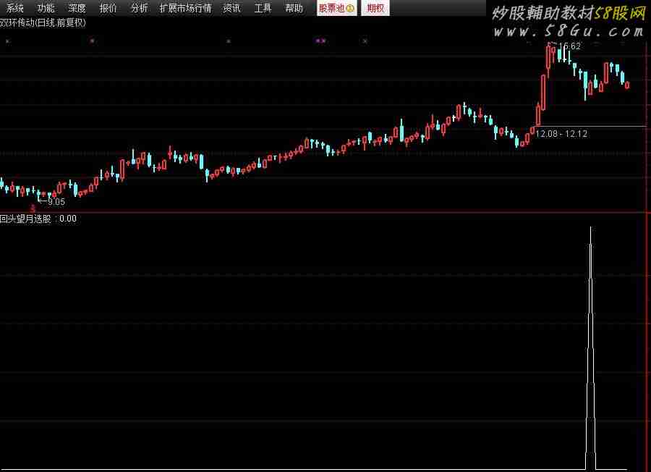Open the 扩展市场行情 menu

(186, 8)
